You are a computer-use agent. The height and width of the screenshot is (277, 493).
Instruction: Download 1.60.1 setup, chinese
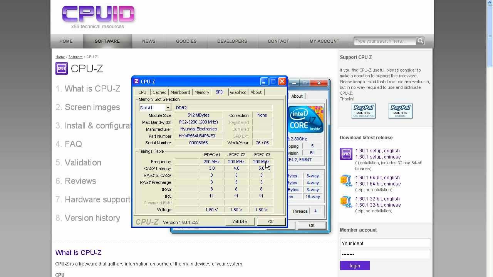point(378,157)
